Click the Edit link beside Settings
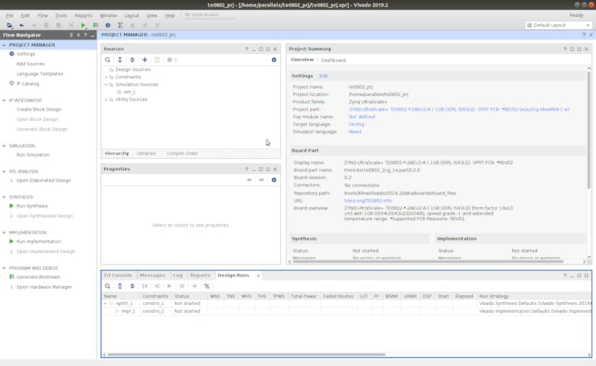The height and width of the screenshot is (366, 596). [324, 76]
